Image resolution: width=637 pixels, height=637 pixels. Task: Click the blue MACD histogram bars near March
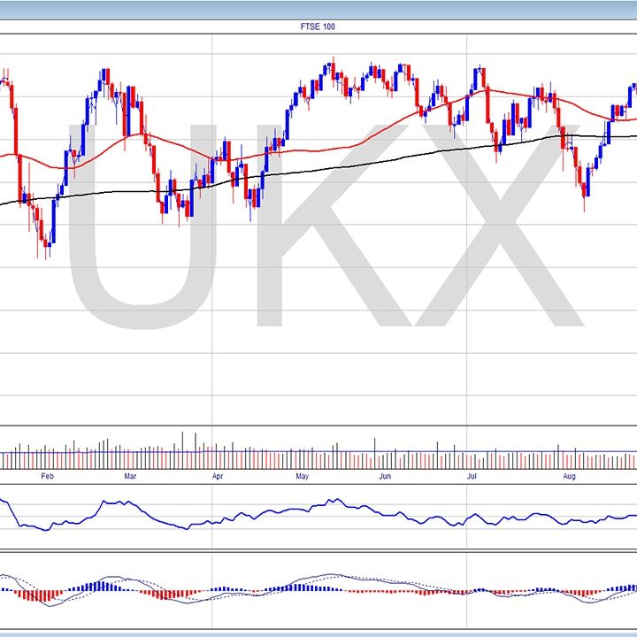click(102, 586)
